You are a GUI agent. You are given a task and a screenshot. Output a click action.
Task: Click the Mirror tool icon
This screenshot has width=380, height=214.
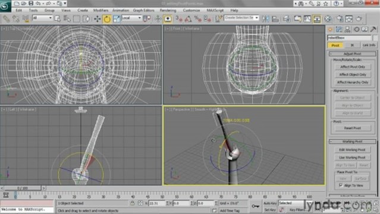pyautogui.click(x=265, y=18)
